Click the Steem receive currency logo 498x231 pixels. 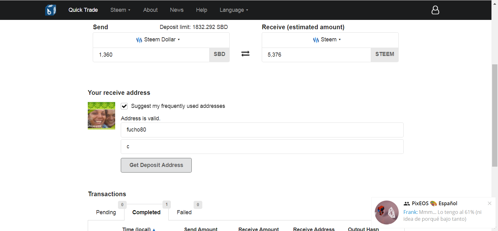click(316, 40)
